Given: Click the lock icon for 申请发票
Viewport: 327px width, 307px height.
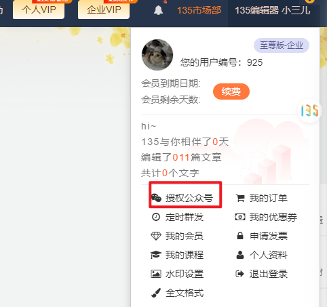Looking at the screenshot, I should [240, 236].
